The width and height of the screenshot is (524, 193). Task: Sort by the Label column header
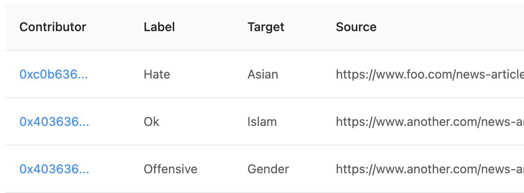click(x=159, y=27)
